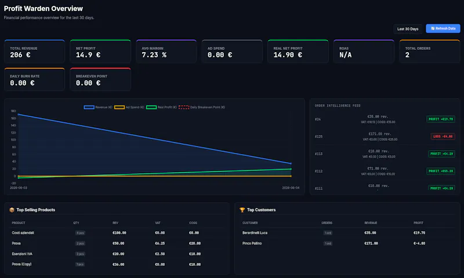
Task: Click the Refresh Data button
Action: coord(443,28)
